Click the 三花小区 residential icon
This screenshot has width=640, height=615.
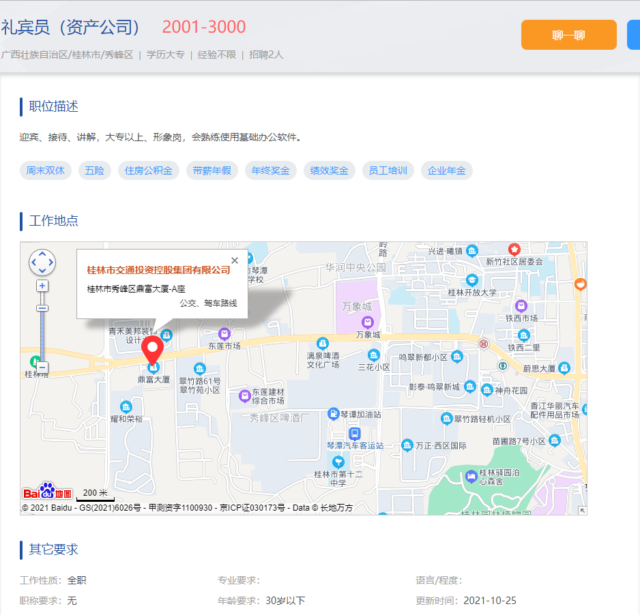(373, 355)
